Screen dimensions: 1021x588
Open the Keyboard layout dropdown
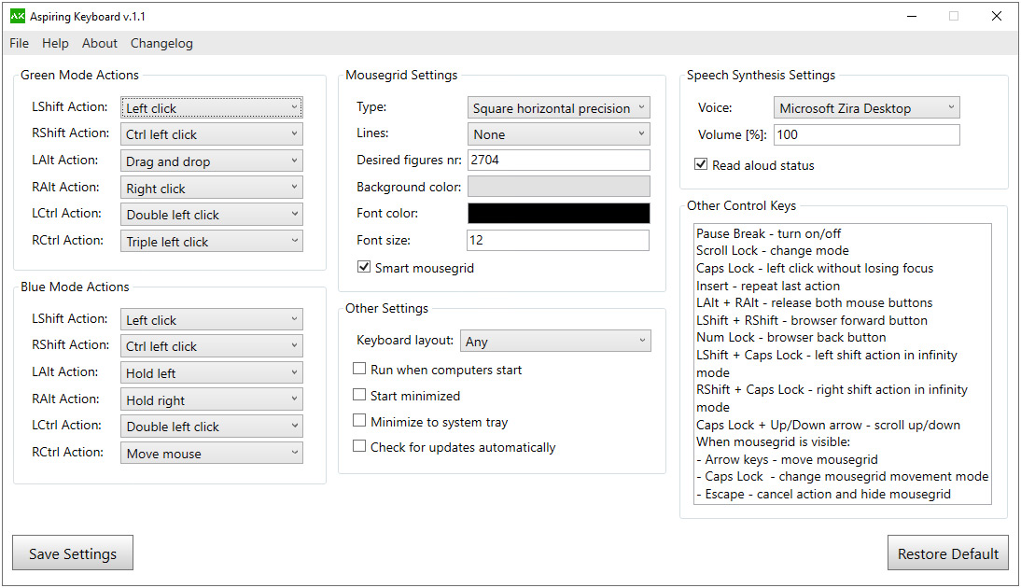[x=555, y=341]
